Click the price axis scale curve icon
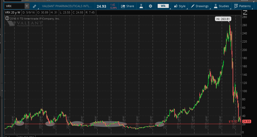The height and width of the screenshot is (137, 257). 245,12
